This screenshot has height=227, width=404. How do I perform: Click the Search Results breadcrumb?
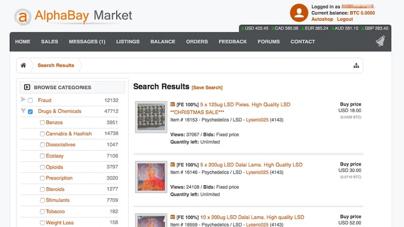[x=56, y=66]
